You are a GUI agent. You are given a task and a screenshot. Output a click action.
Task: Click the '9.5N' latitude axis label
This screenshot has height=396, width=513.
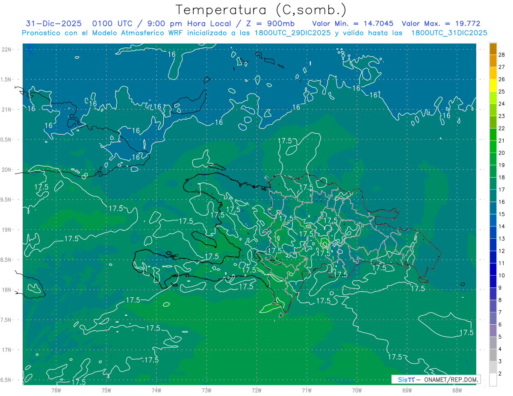(6, 199)
